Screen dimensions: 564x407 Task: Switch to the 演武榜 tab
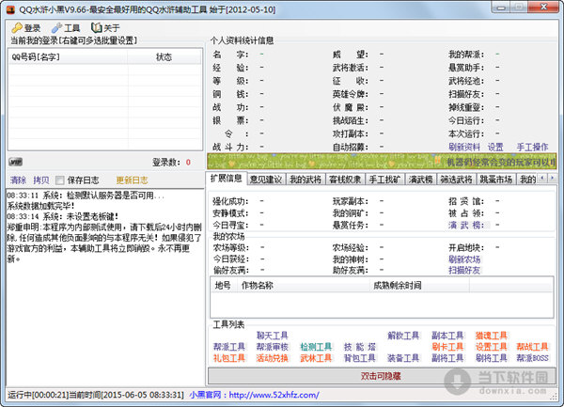(420, 179)
